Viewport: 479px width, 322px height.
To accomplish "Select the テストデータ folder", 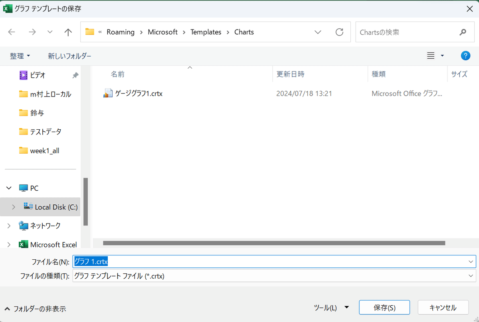I will [40, 132].
